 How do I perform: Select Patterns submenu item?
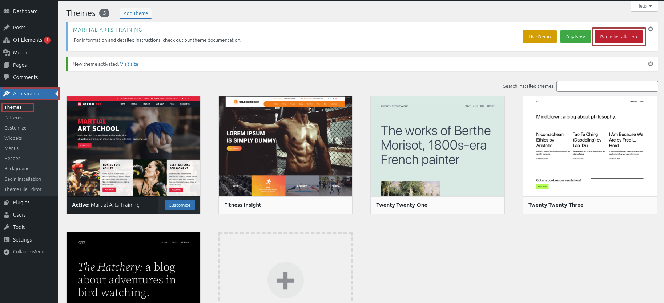pos(13,118)
